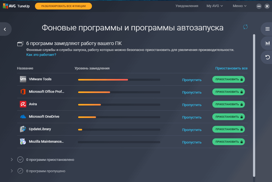
Task: Open the Как это работает link
Action: (41, 55)
